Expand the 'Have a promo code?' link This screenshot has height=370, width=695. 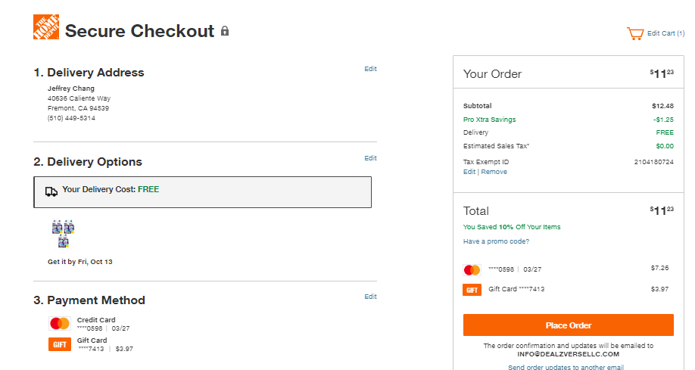tap(496, 241)
